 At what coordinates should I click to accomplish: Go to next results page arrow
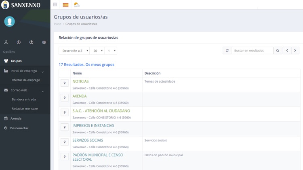click(295, 50)
